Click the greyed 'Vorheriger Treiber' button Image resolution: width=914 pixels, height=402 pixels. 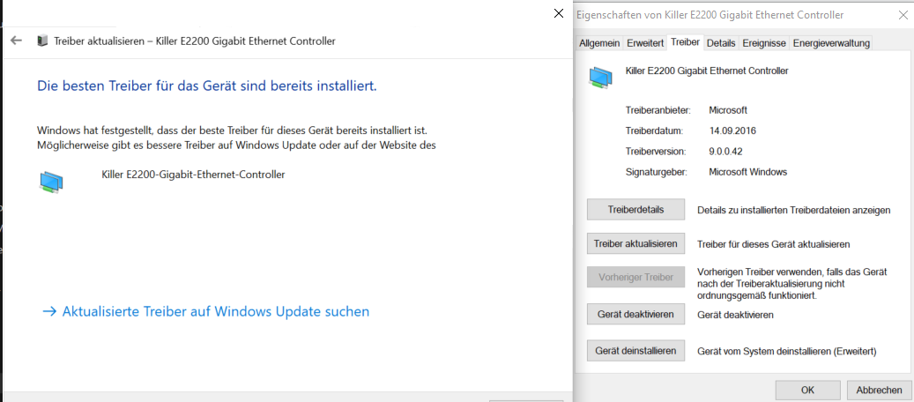[x=635, y=277]
